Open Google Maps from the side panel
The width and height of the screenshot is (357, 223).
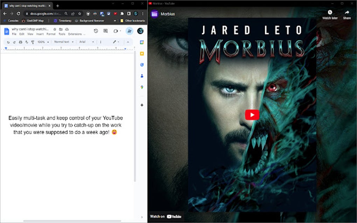142,87
